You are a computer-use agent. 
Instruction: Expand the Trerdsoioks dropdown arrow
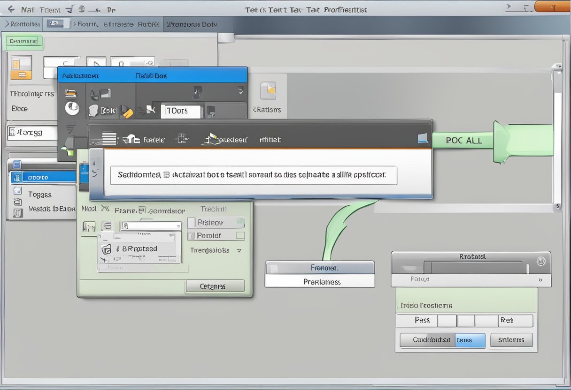[x=239, y=251]
